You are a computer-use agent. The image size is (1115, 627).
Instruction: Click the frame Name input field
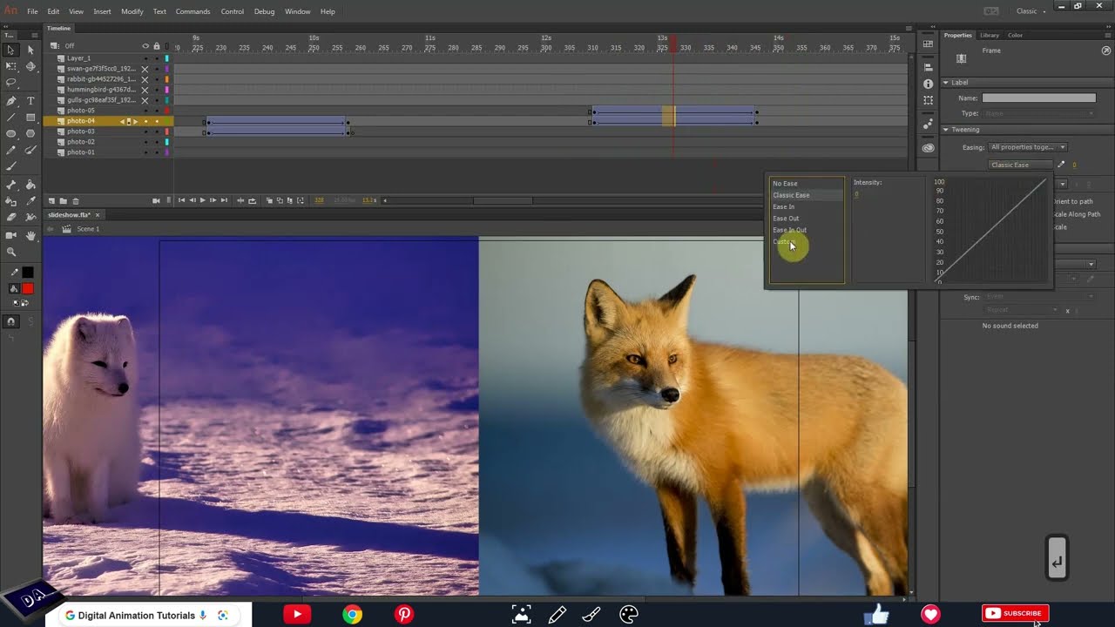click(1039, 98)
